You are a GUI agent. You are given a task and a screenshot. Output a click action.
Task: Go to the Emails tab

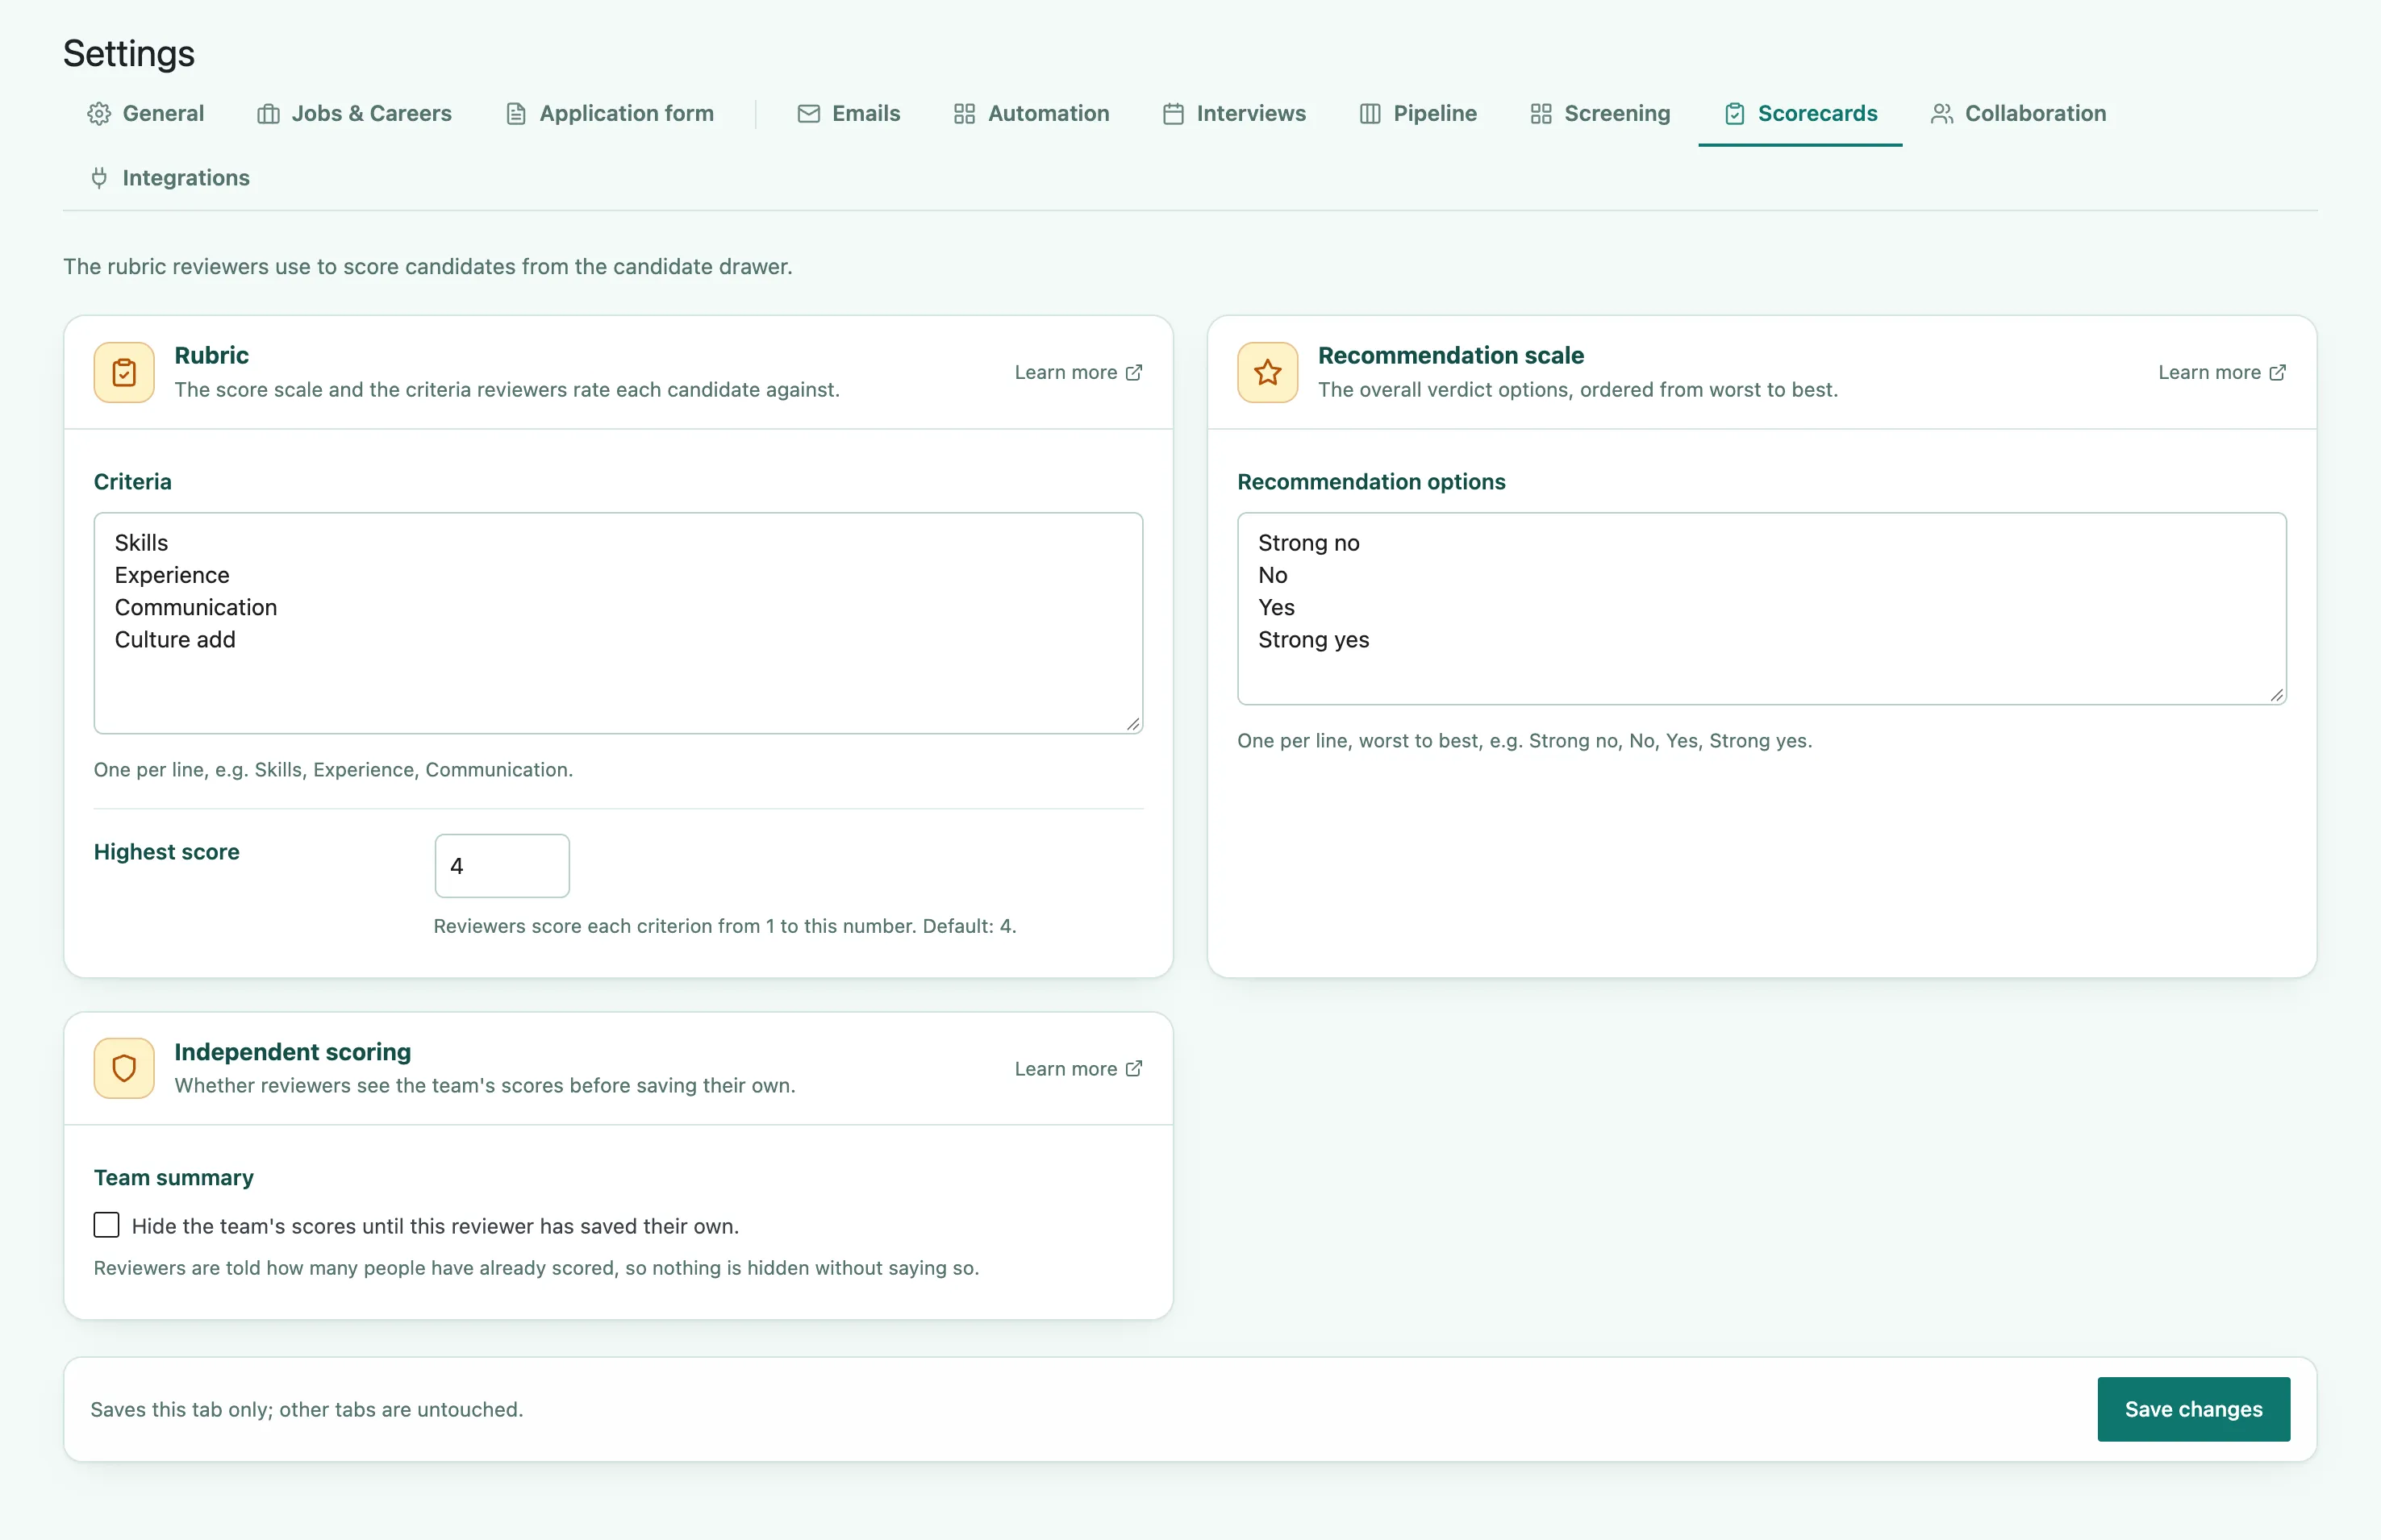click(x=849, y=114)
